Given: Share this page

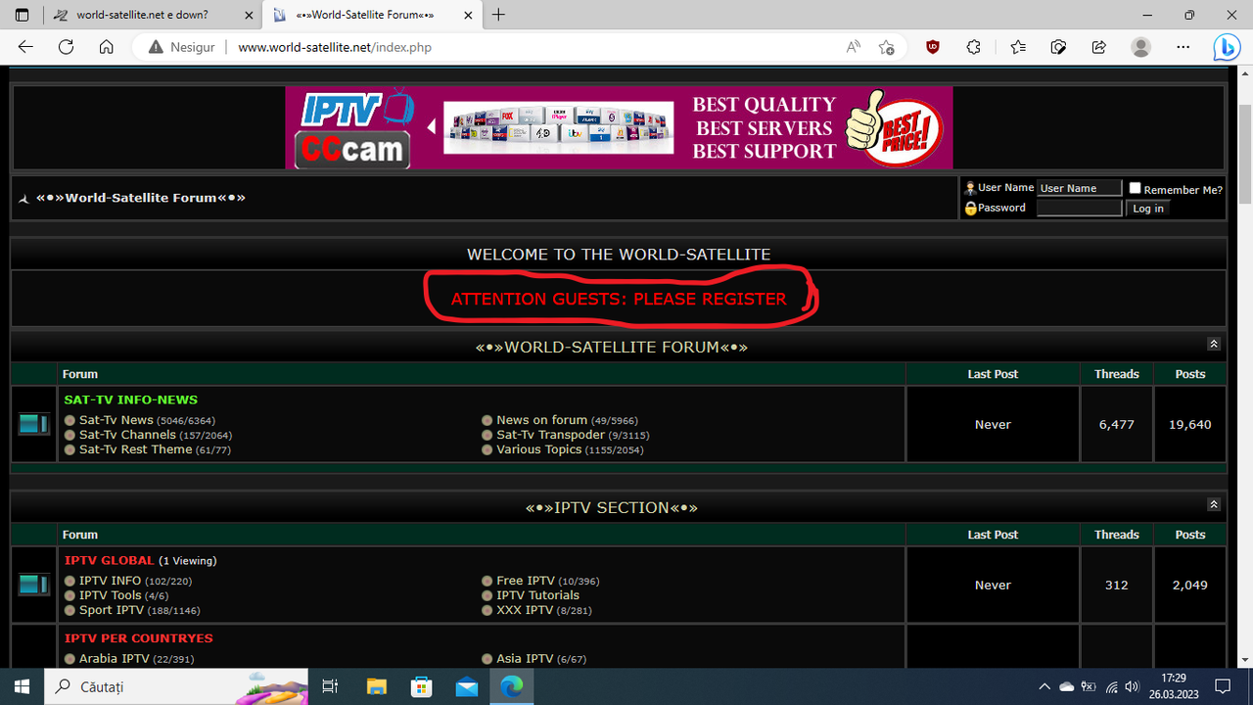Looking at the screenshot, I should pos(1098,47).
